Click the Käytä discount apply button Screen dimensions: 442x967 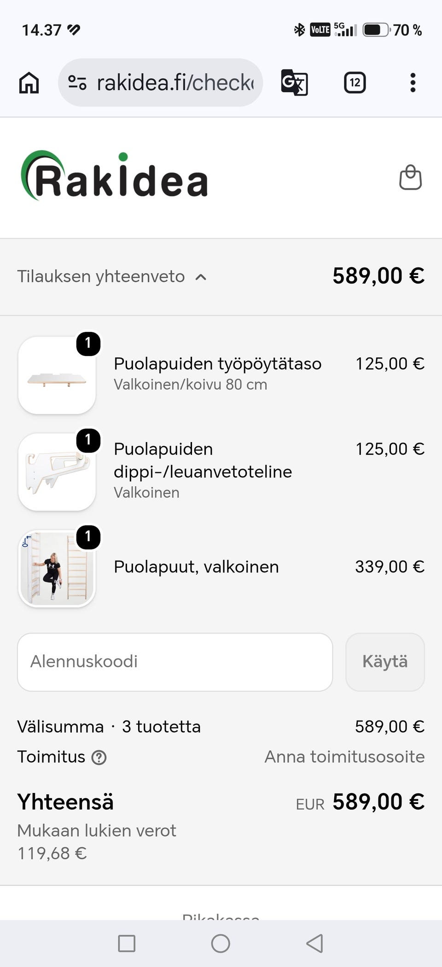pos(385,662)
